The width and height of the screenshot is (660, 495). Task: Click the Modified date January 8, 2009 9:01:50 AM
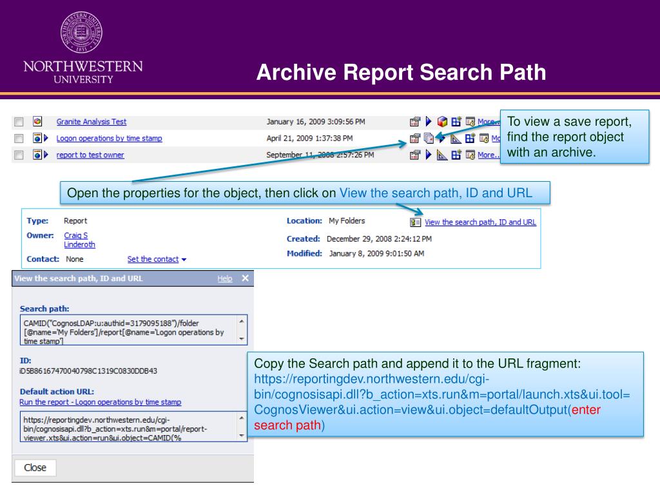pyautogui.click(x=376, y=253)
